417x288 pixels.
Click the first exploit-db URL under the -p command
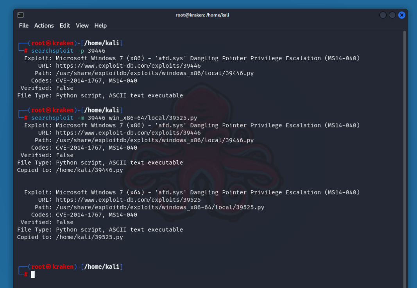click(128, 66)
